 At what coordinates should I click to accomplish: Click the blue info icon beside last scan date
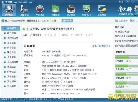(3, 21)
